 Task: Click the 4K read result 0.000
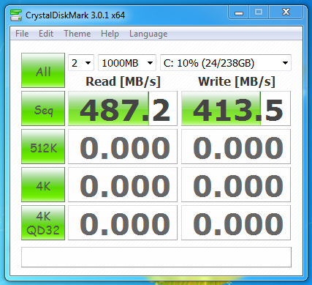pyautogui.click(x=123, y=185)
